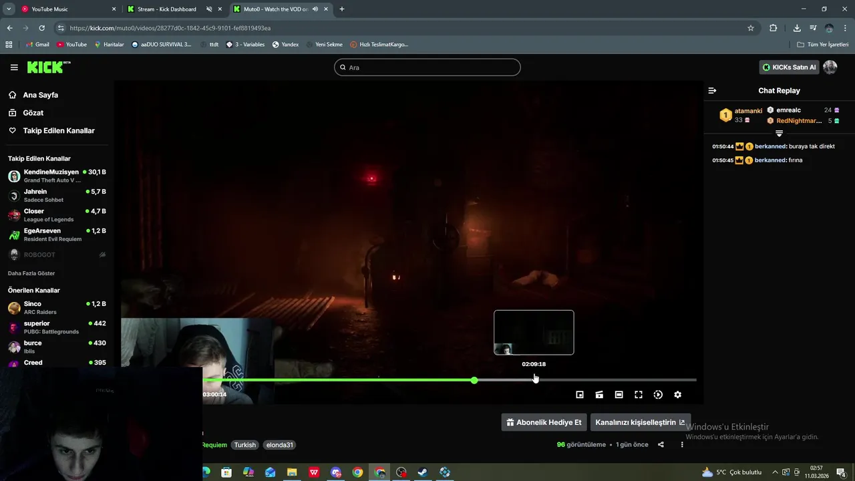Collapse the Chat Replay panel
The image size is (855, 481).
coord(712,90)
